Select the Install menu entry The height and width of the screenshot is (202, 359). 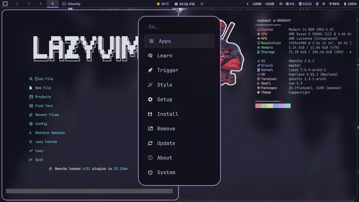point(179,114)
